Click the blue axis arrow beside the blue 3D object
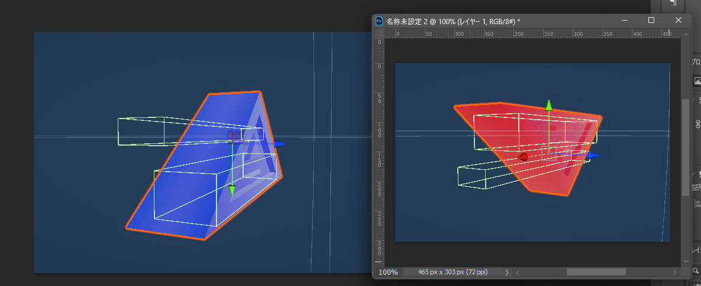 (280, 143)
